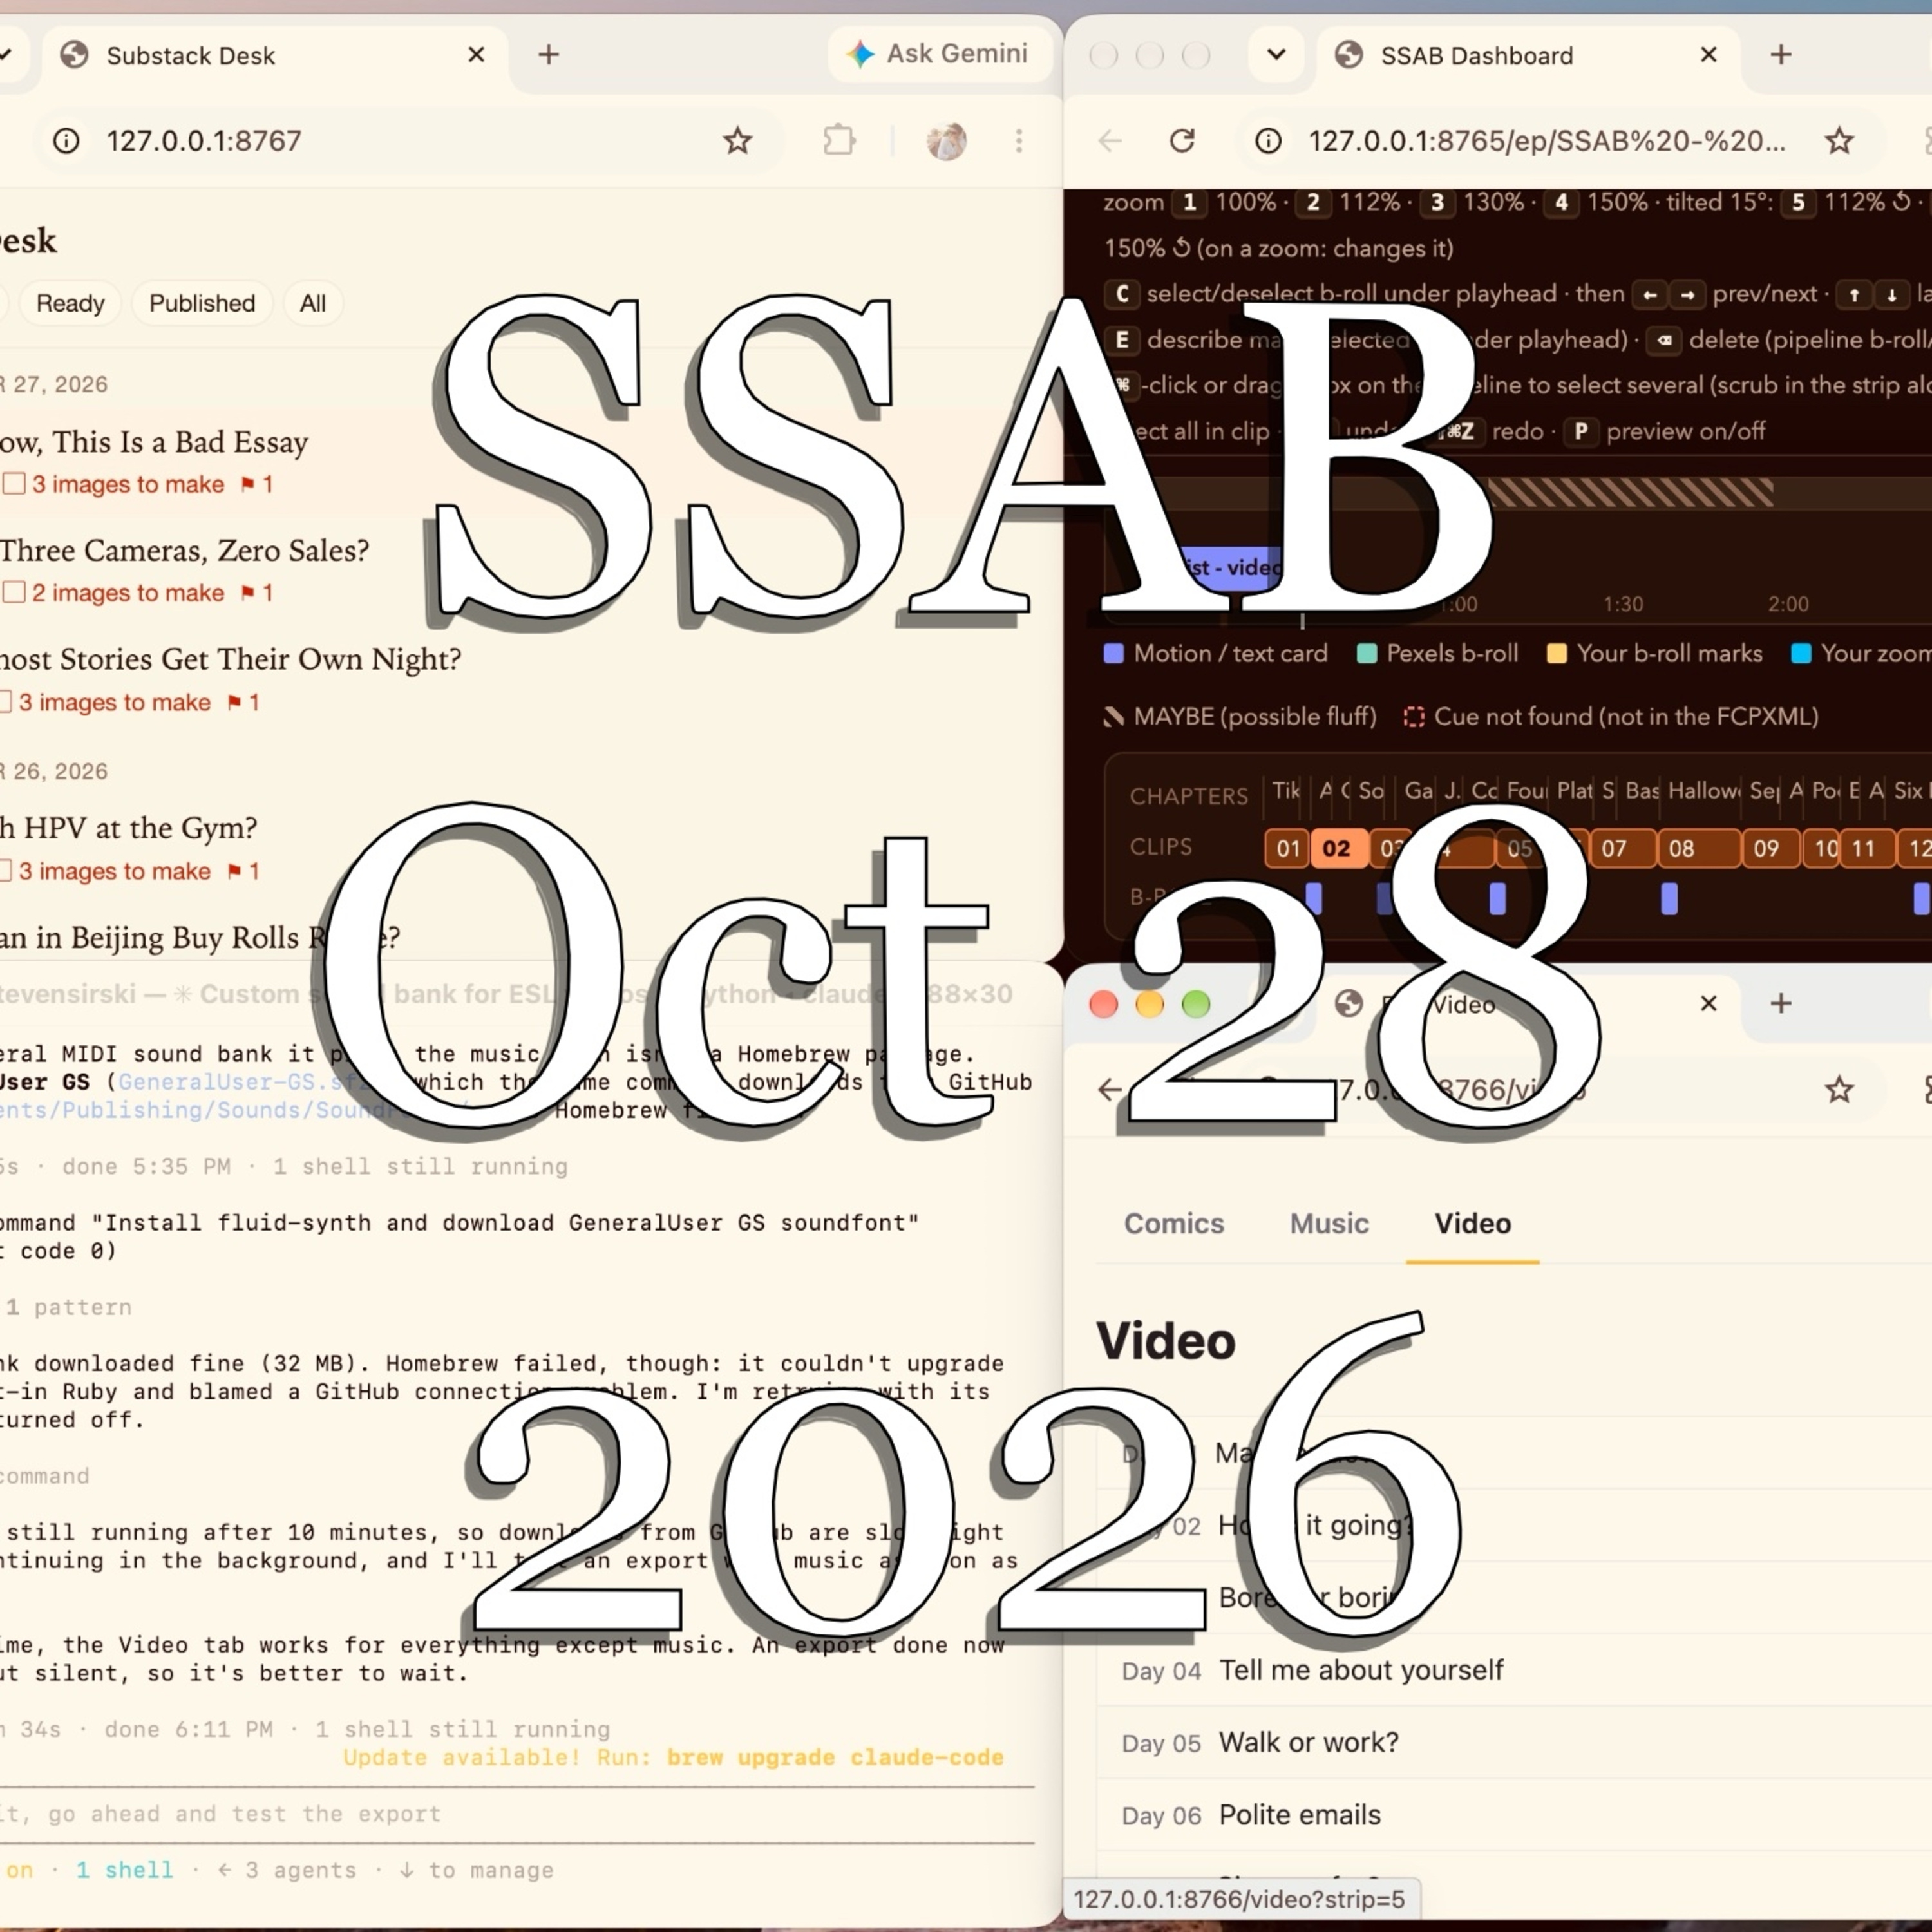
Task: Open the profile avatar in Substack Desk window
Action: (946, 141)
